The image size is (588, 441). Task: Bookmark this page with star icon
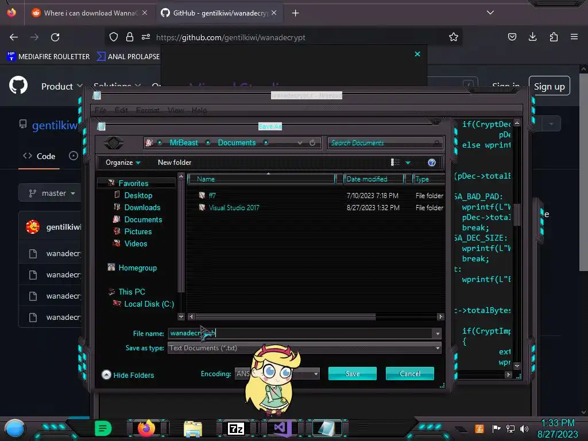454,37
